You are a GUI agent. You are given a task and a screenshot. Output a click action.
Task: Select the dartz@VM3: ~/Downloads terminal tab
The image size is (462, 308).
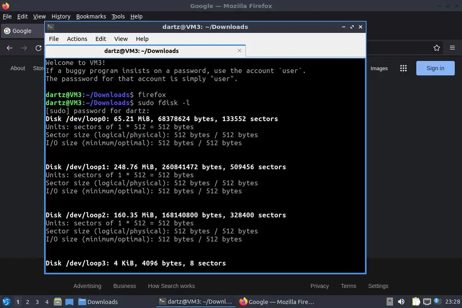(146, 51)
